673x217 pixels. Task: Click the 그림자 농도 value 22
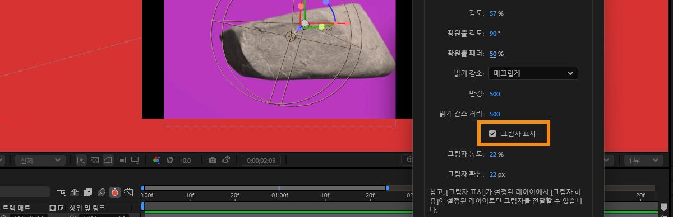pyautogui.click(x=493, y=154)
